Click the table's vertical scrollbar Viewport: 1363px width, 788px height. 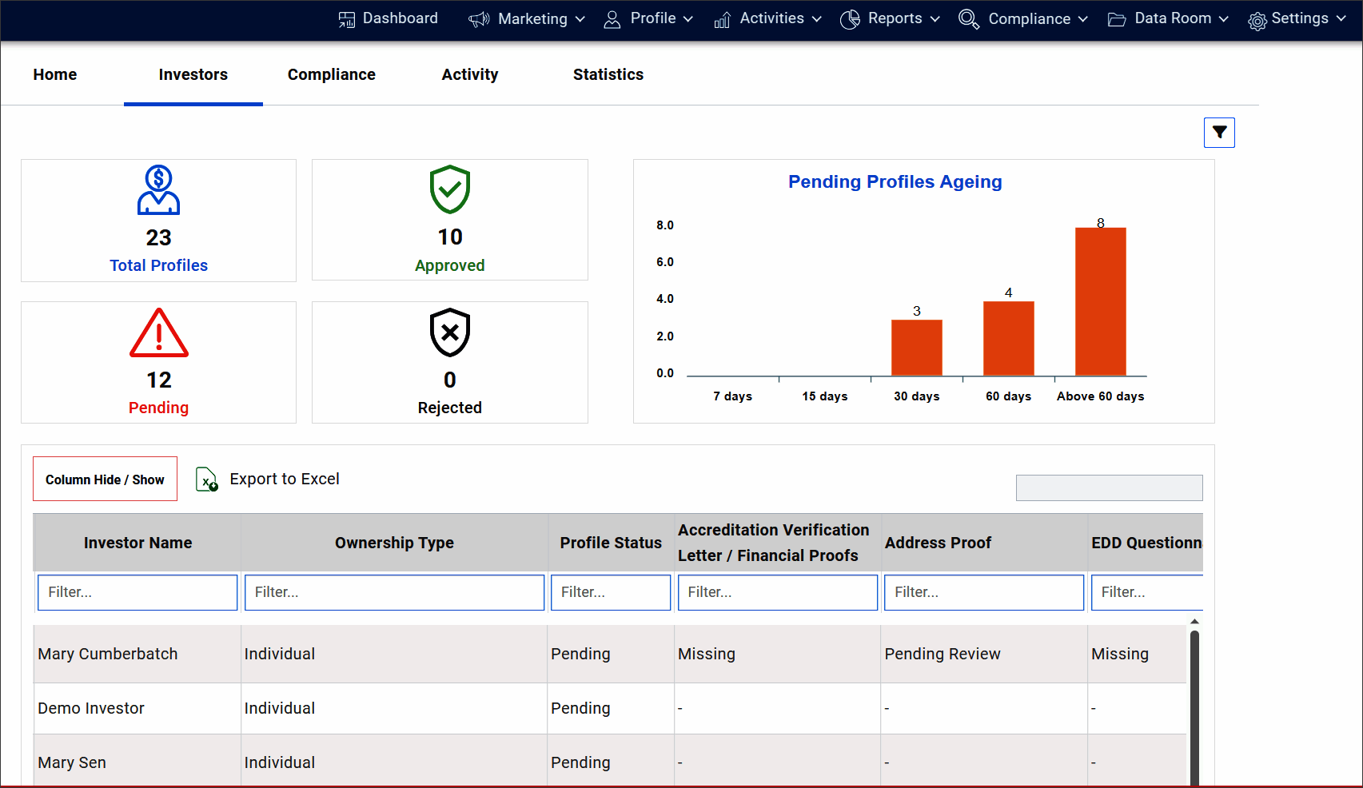pos(1194,703)
